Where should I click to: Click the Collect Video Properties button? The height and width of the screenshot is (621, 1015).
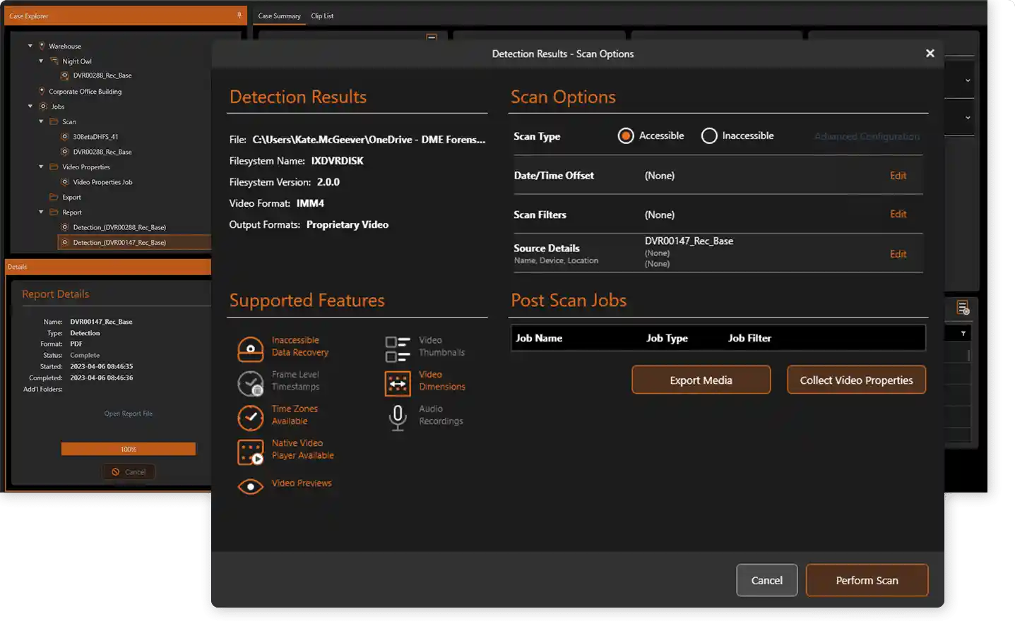856,380
